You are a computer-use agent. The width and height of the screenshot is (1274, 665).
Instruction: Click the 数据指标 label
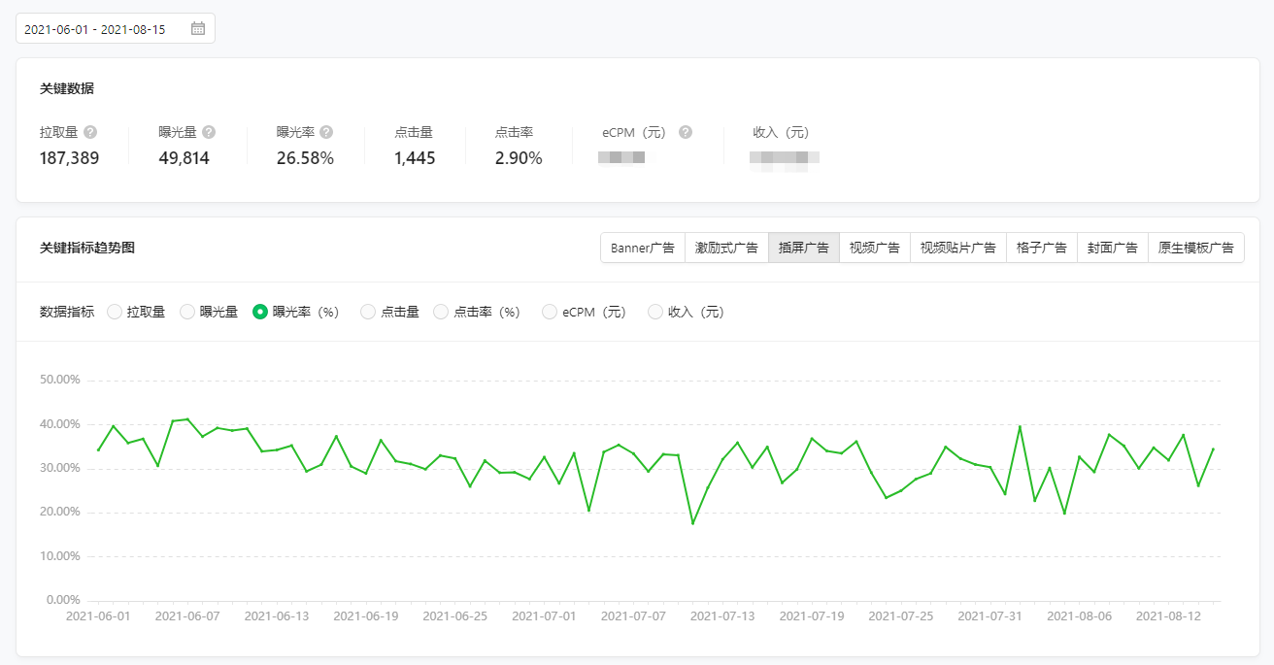point(67,312)
